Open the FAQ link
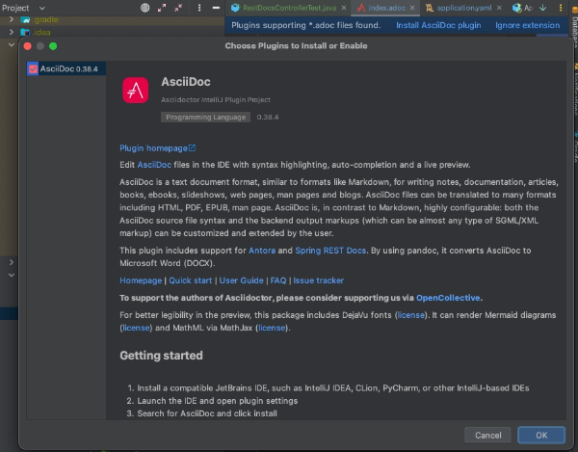This screenshot has height=452, width=578. (x=278, y=280)
